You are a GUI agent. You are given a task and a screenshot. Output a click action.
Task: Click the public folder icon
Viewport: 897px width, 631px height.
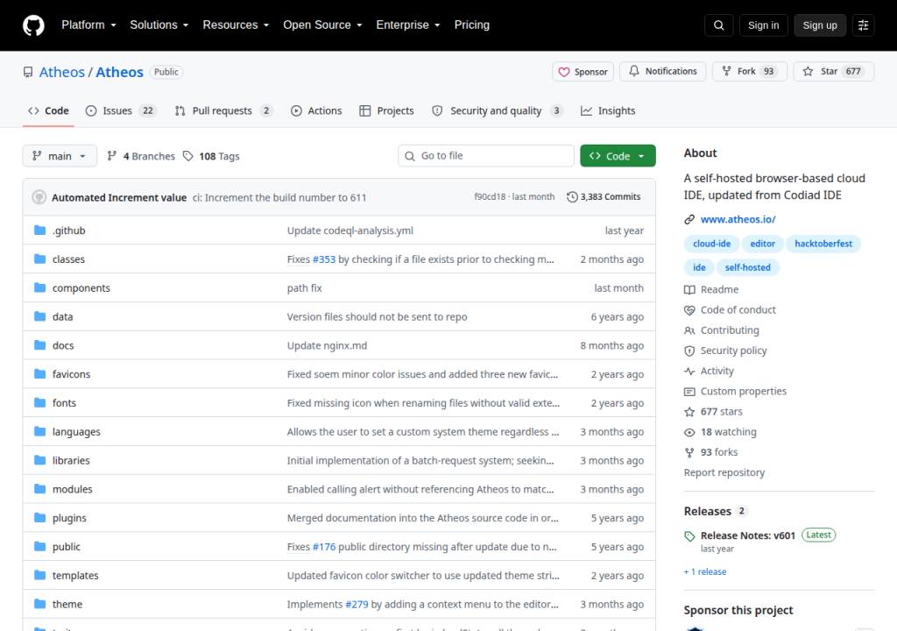point(39,546)
